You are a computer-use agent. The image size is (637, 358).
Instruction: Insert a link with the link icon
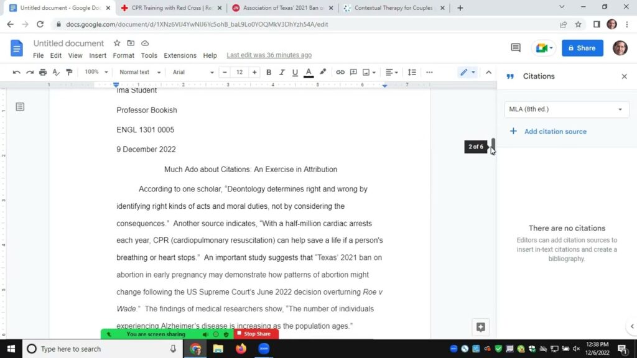[340, 72]
